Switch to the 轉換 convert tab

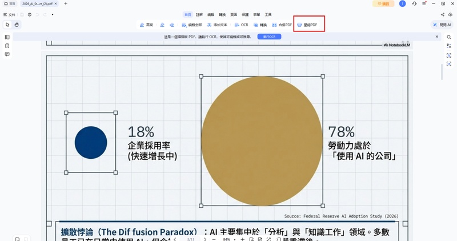pos(222,15)
